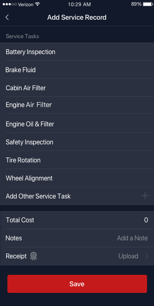The width and height of the screenshot is (154, 306).
Task: Choose Engine Oil & Filter service
Action: pyautogui.click(x=77, y=124)
